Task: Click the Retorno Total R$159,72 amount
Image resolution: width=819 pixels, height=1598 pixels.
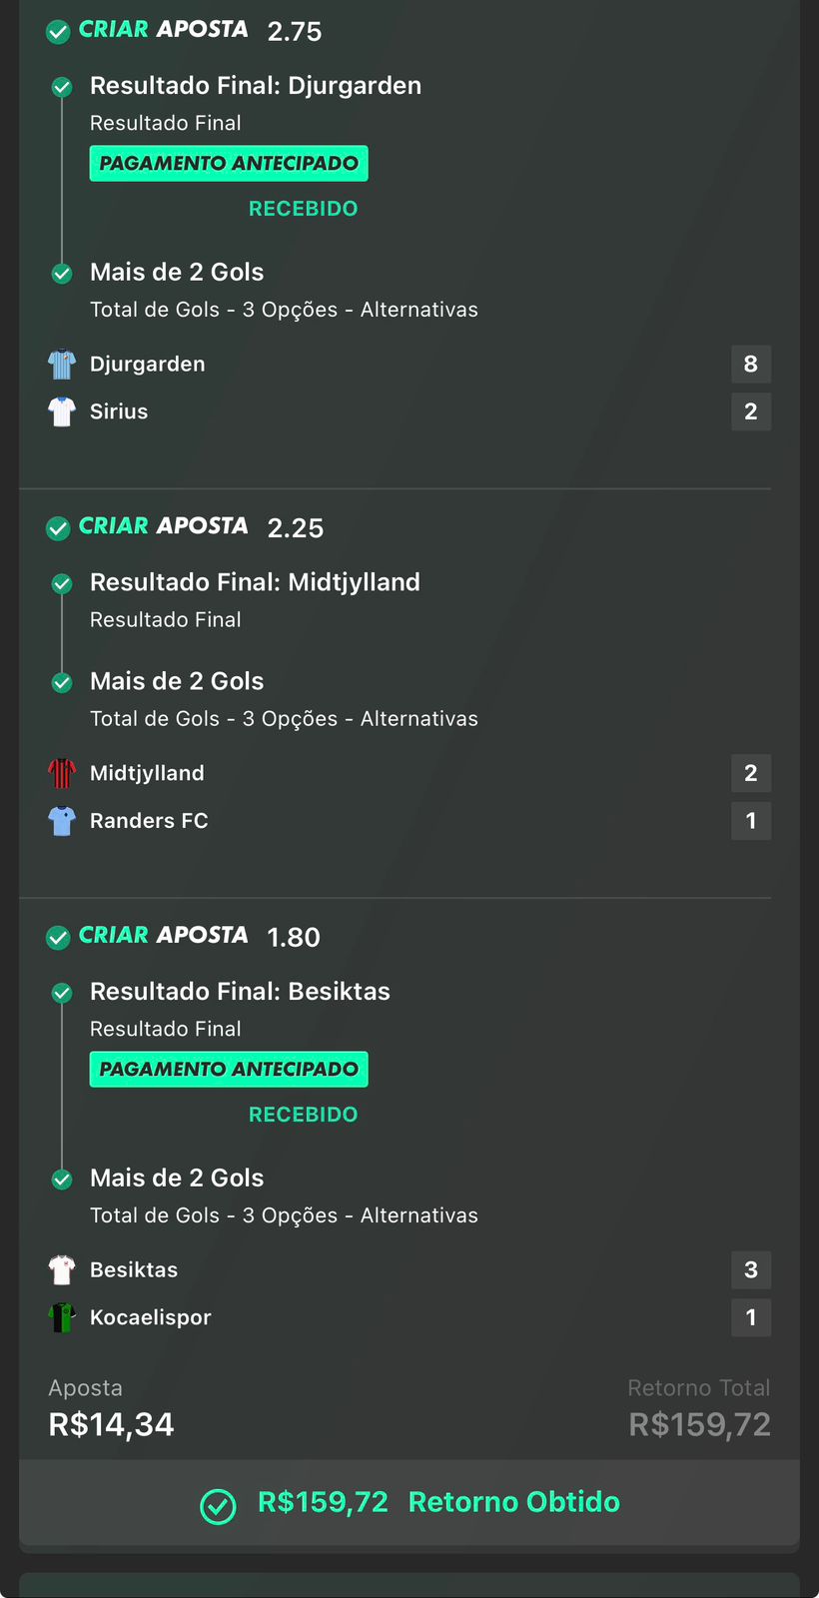Action: tap(699, 1424)
